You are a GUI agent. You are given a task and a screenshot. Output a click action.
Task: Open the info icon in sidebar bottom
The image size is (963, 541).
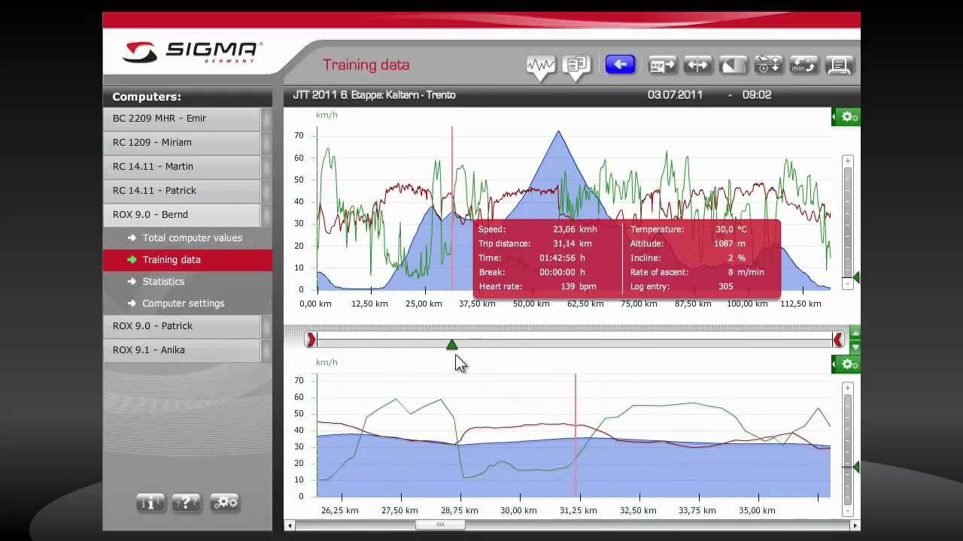coord(150,503)
